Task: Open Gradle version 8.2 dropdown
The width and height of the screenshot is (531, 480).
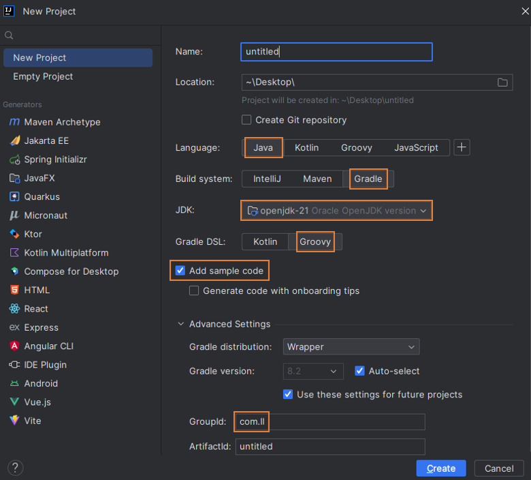Action: pos(313,371)
